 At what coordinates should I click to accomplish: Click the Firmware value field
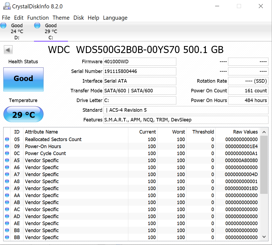(x=140, y=62)
